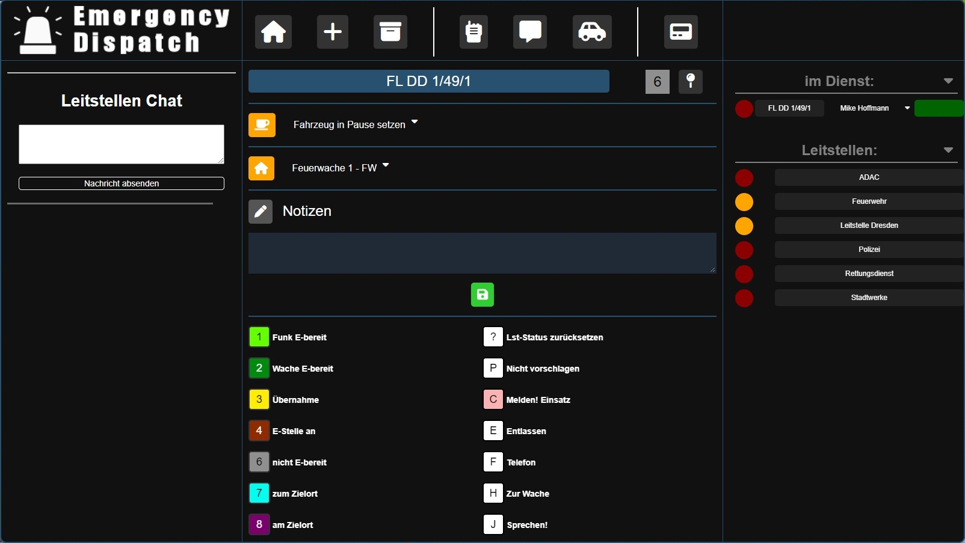This screenshot has height=543, width=965.
Task: Open the chat bubble icon
Action: [x=529, y=32]
